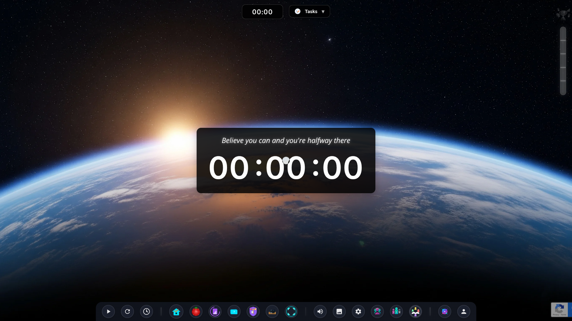Open the Pomodoro timer tool
The image size is (572, 321).
tap(196, 311)
